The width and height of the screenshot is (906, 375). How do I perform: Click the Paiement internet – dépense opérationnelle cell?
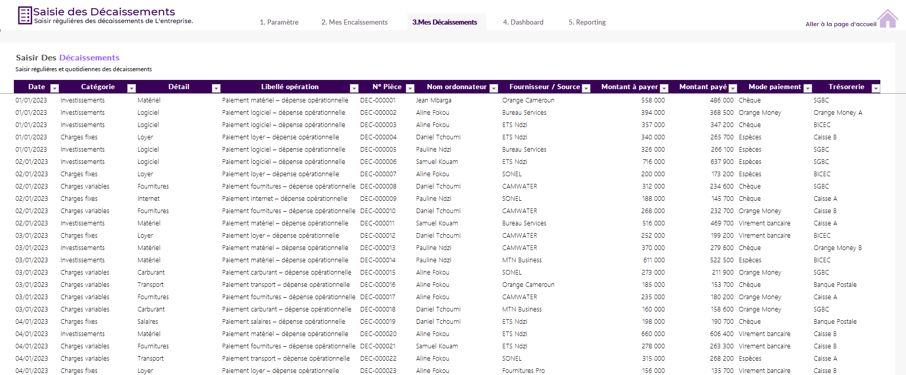point(285,199)
